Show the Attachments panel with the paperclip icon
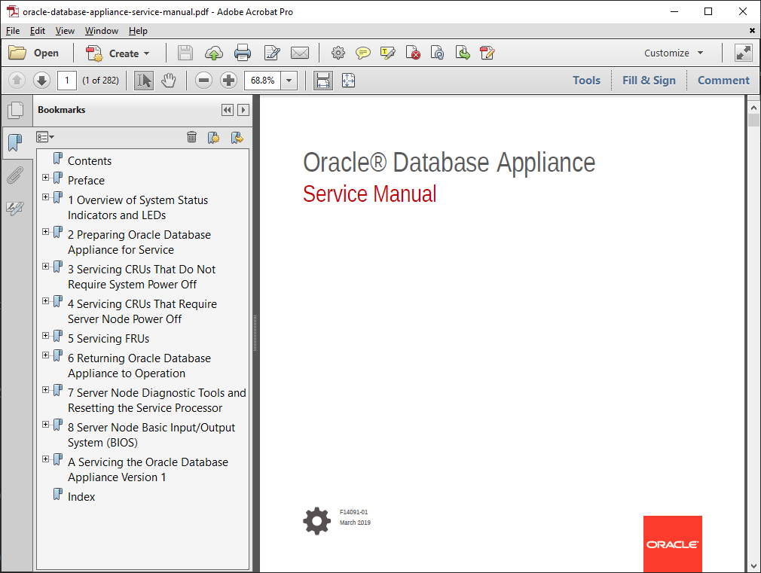This screenshot has width=761, height=573. click(15, 175)
